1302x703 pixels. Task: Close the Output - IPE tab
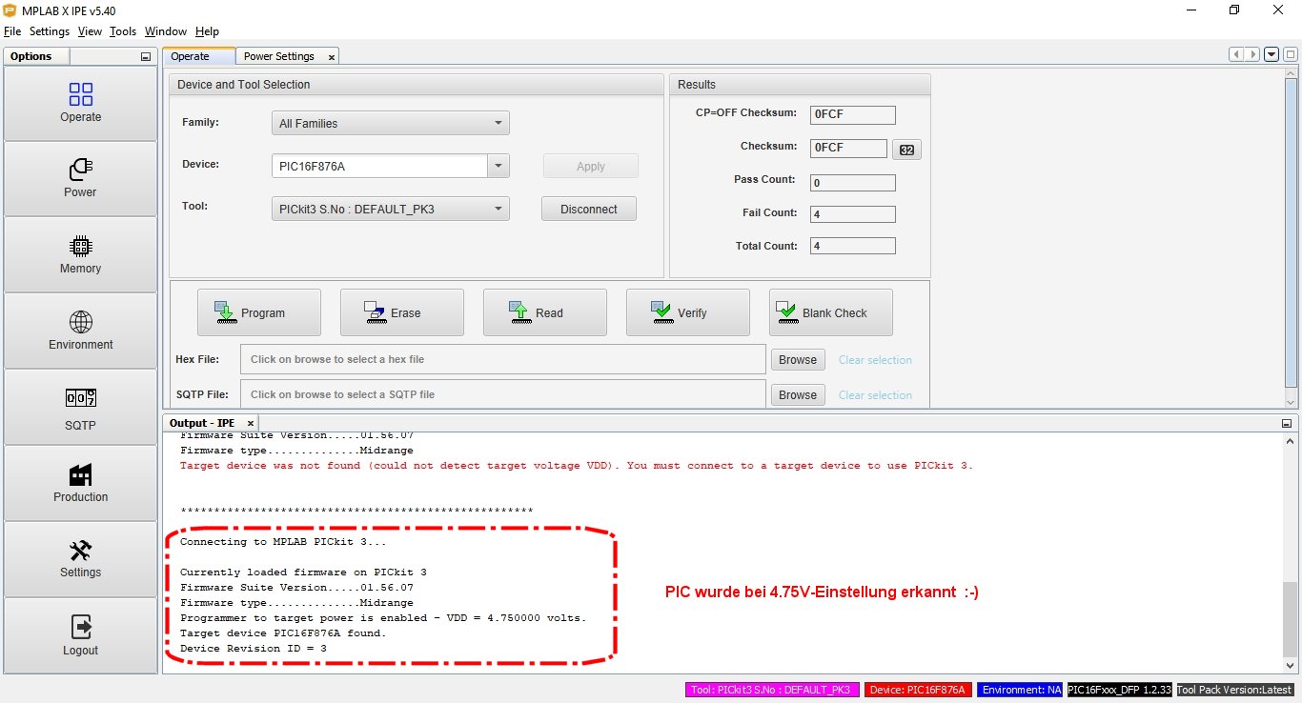click(x=250, y=423)
